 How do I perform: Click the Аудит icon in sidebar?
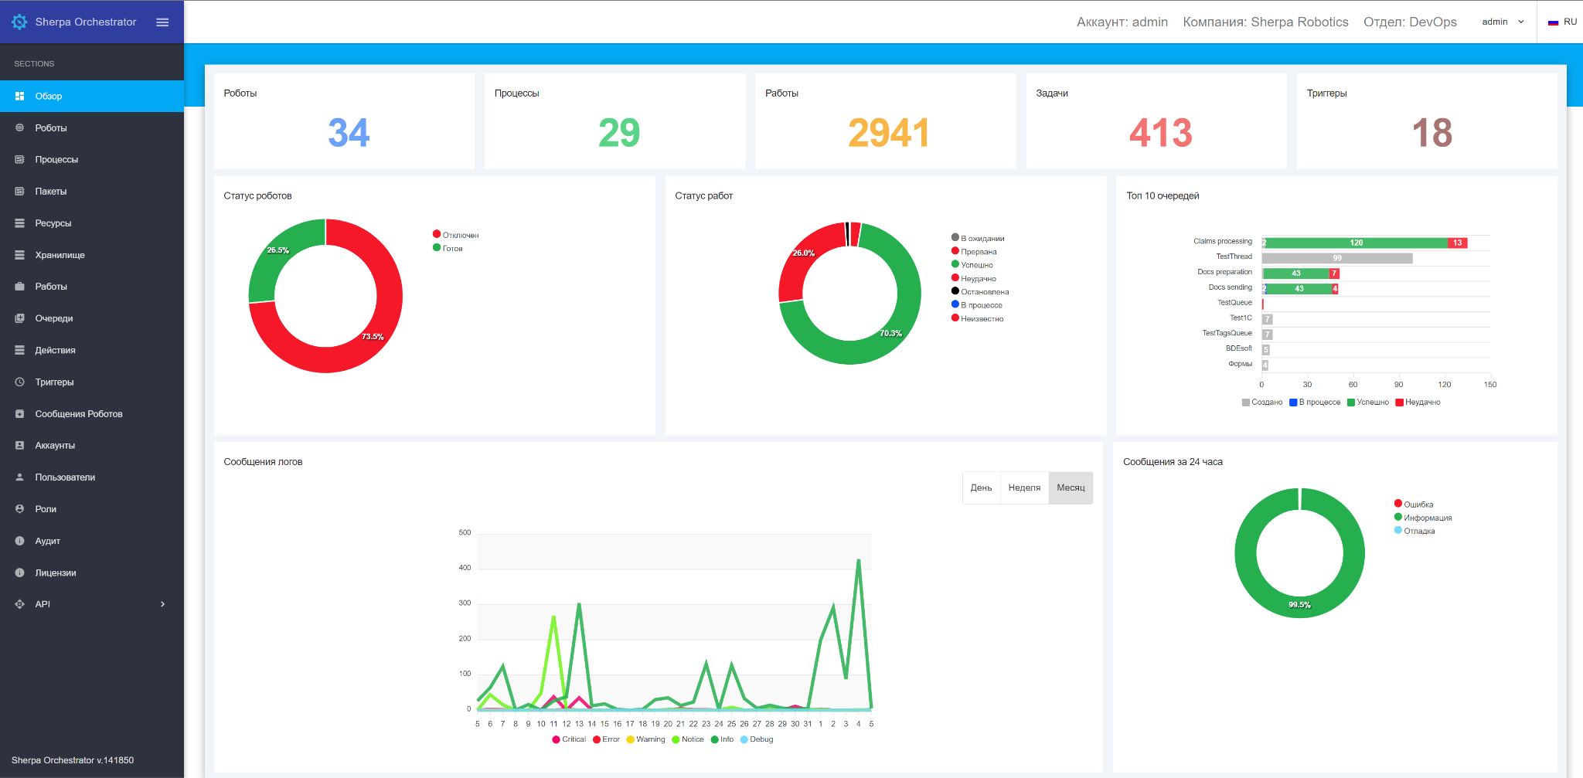pyautogui.click(x=20, y=542)
